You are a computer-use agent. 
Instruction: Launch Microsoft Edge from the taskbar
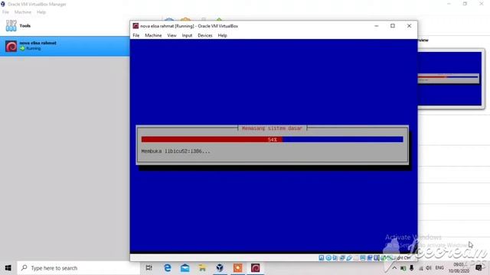[168, 268]
